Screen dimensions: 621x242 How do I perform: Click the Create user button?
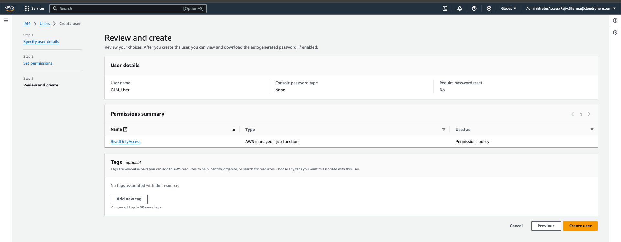tap(580, 226)
